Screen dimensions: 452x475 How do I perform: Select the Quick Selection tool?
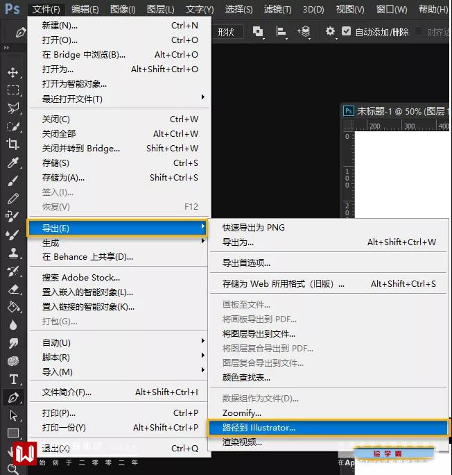12,126
